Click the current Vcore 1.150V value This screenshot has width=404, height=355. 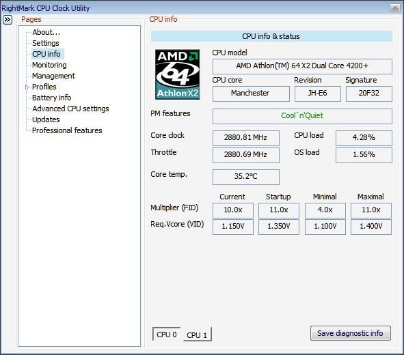[233, 227]
